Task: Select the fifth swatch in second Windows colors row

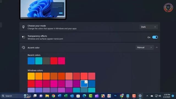Action: point(61,84)
